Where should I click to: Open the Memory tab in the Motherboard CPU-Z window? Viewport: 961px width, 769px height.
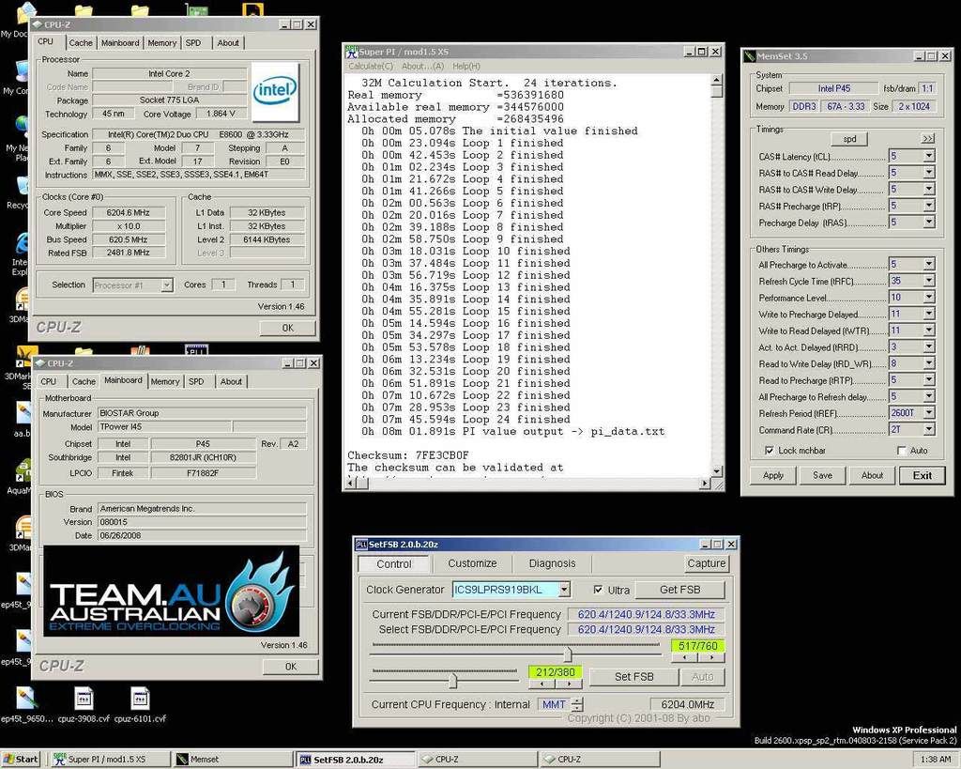click(165, 381)
